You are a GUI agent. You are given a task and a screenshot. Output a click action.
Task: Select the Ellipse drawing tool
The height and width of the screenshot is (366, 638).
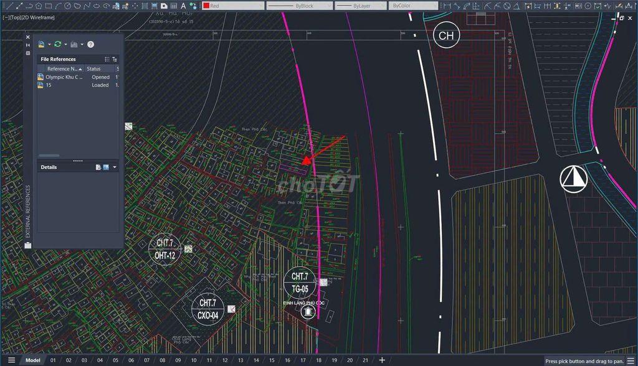97,6
